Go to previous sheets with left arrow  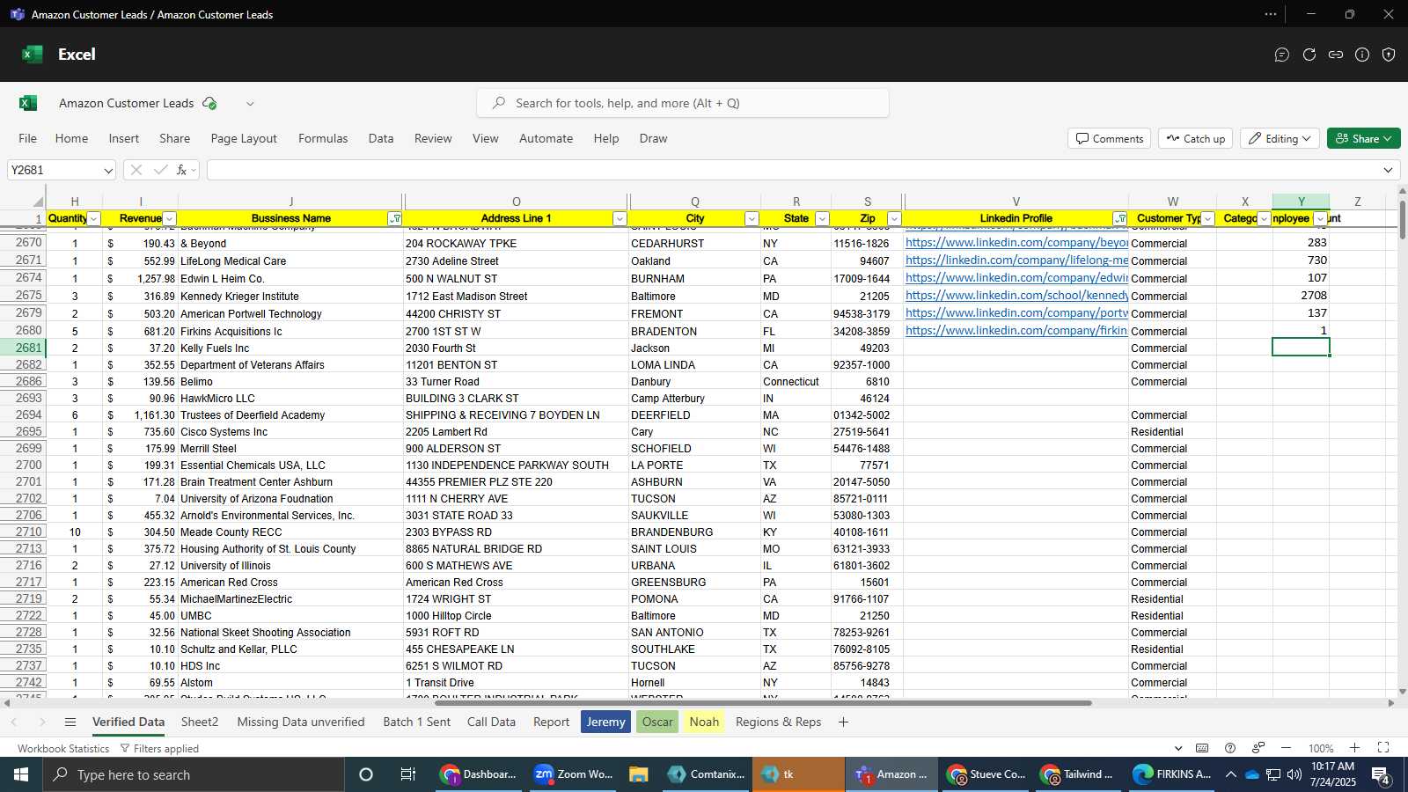(14, 722)
